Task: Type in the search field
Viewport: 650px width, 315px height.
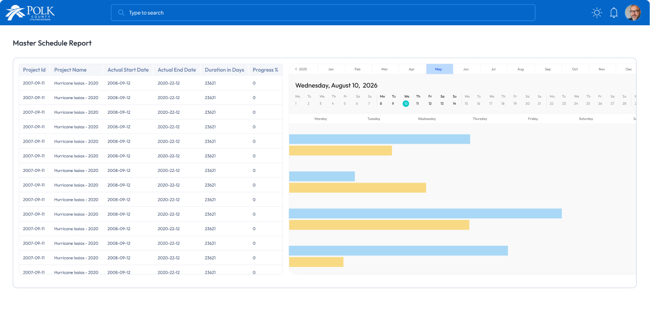Action: click(x=323, y=13)
